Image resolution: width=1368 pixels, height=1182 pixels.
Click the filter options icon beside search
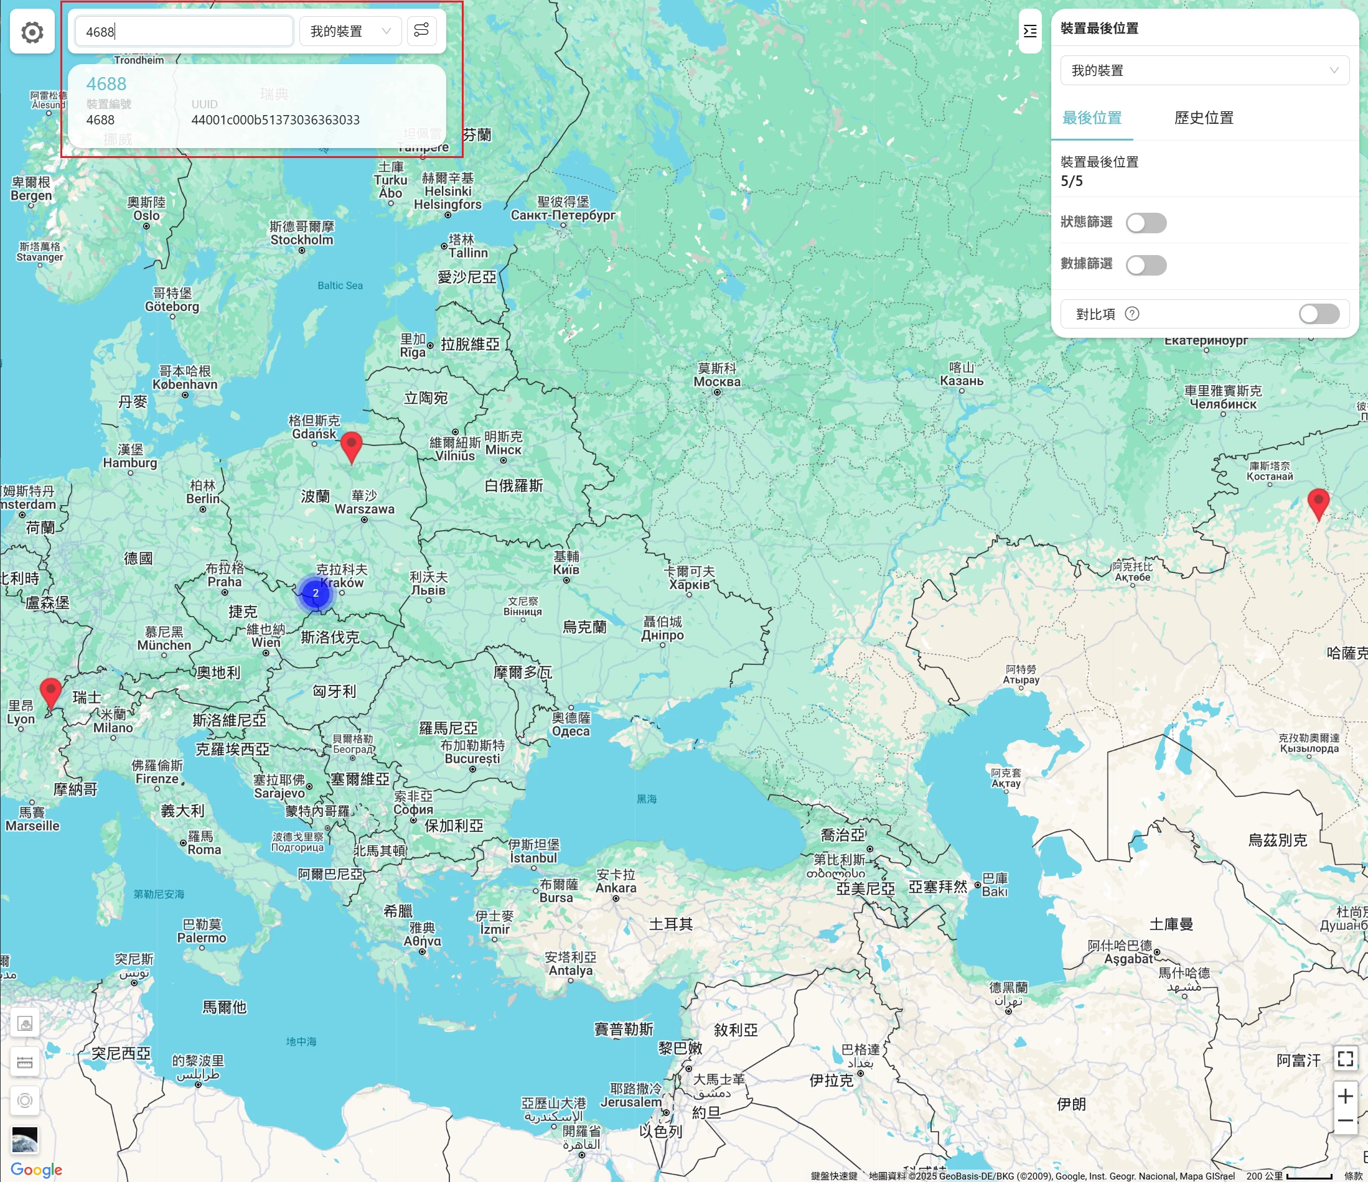click(x=421, y=30)
